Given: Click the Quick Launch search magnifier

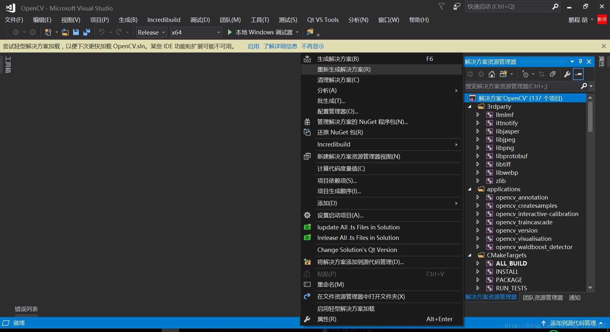Looking at the screenshot, I should (x=555, y=6).
